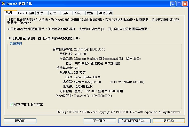The image size is (189, 127).
Task: Toggle the 檢查 WHQL 數位簽章 checkbox
Action: [x=12, y=104]
